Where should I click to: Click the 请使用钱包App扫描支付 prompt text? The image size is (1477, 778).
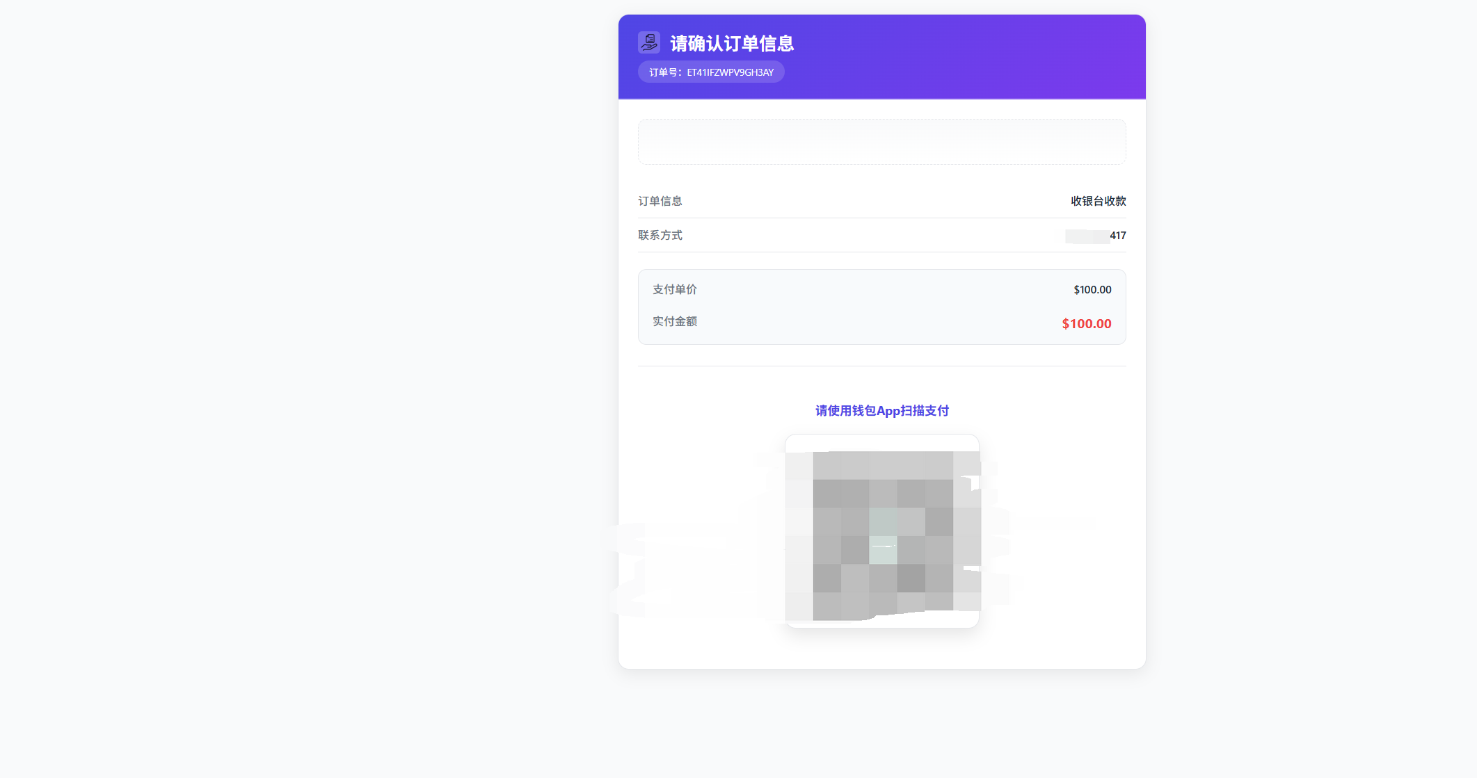(x=881, y=411)
